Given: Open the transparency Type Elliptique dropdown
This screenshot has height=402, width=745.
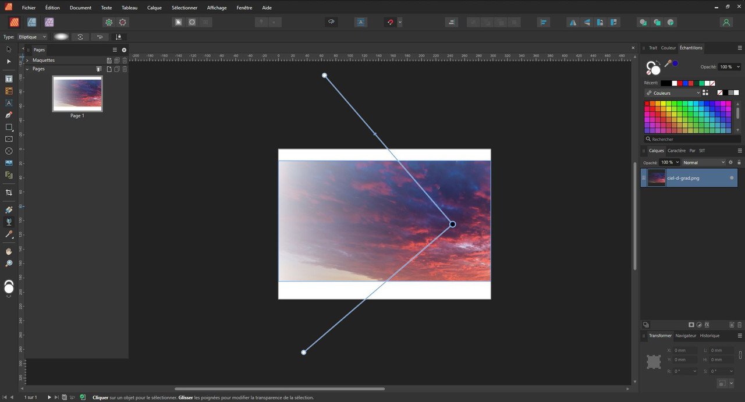Looking at the screenshot, I should point(32,37).
